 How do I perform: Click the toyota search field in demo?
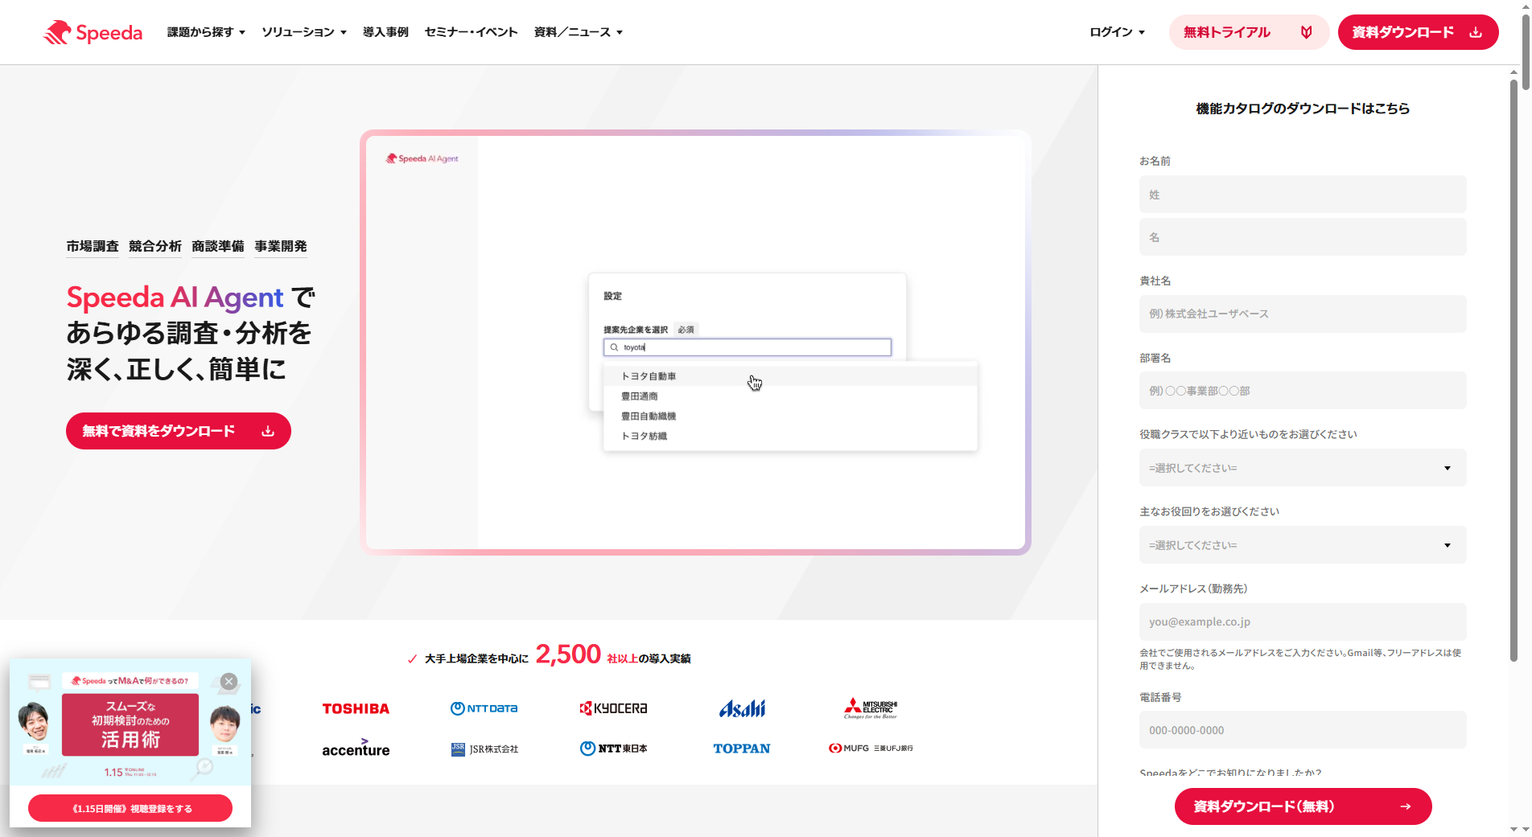click(x=747, y=347)
